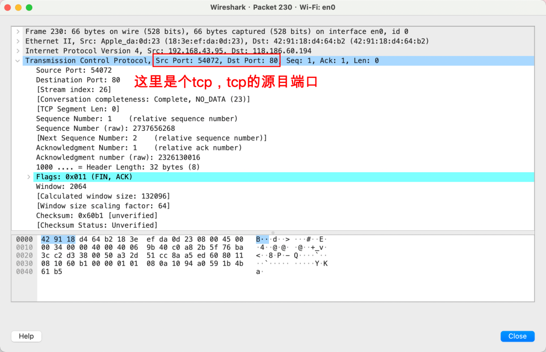The width and height of the screenshot is (546, 352).
Task: Click the hex offset 0030 label
Action: coord(24,264)
